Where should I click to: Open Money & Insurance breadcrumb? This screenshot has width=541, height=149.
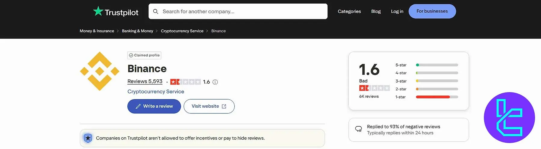[x=97, y=31]
